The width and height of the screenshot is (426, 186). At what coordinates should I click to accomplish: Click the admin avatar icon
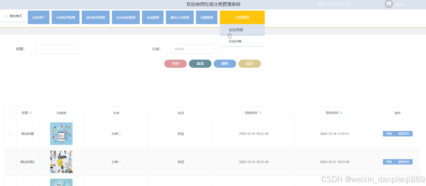(x=389, y=4)
